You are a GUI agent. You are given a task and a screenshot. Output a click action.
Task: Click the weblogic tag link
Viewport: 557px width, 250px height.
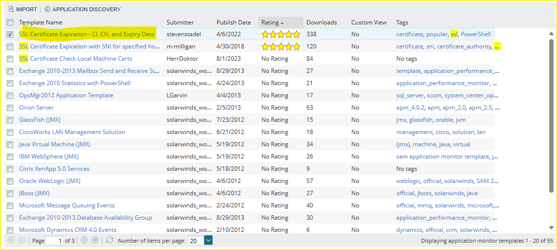(408, 181)
